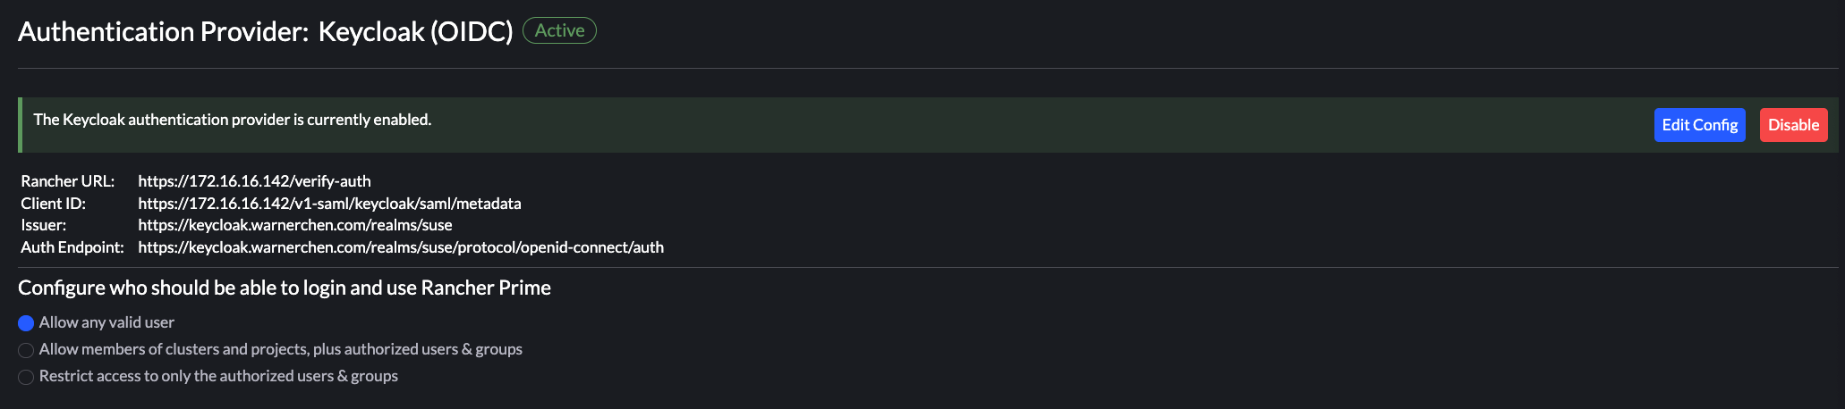Image resolution: width=1845 pixels, height=409 pixels.
Task: Click the 'Rancher URL:' field label
Action: tap(68, 181)
